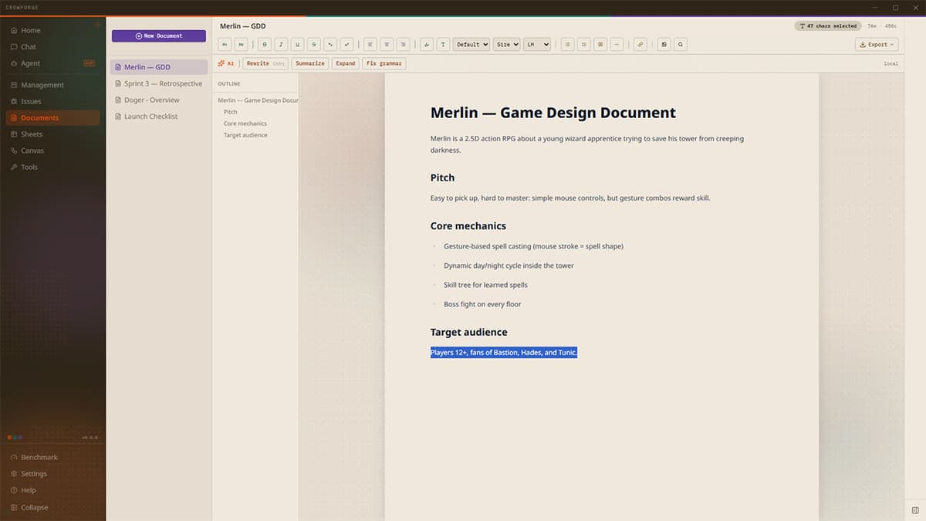Open Sprint 3 — Retrospective document
Image resolution: width=926 pixels, height=521 pixels.
tap(159, 83)
